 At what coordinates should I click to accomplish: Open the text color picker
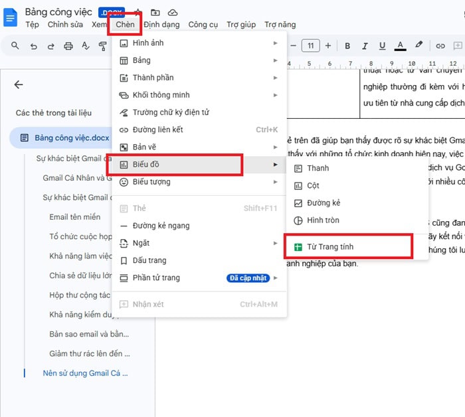coord(400,46)
